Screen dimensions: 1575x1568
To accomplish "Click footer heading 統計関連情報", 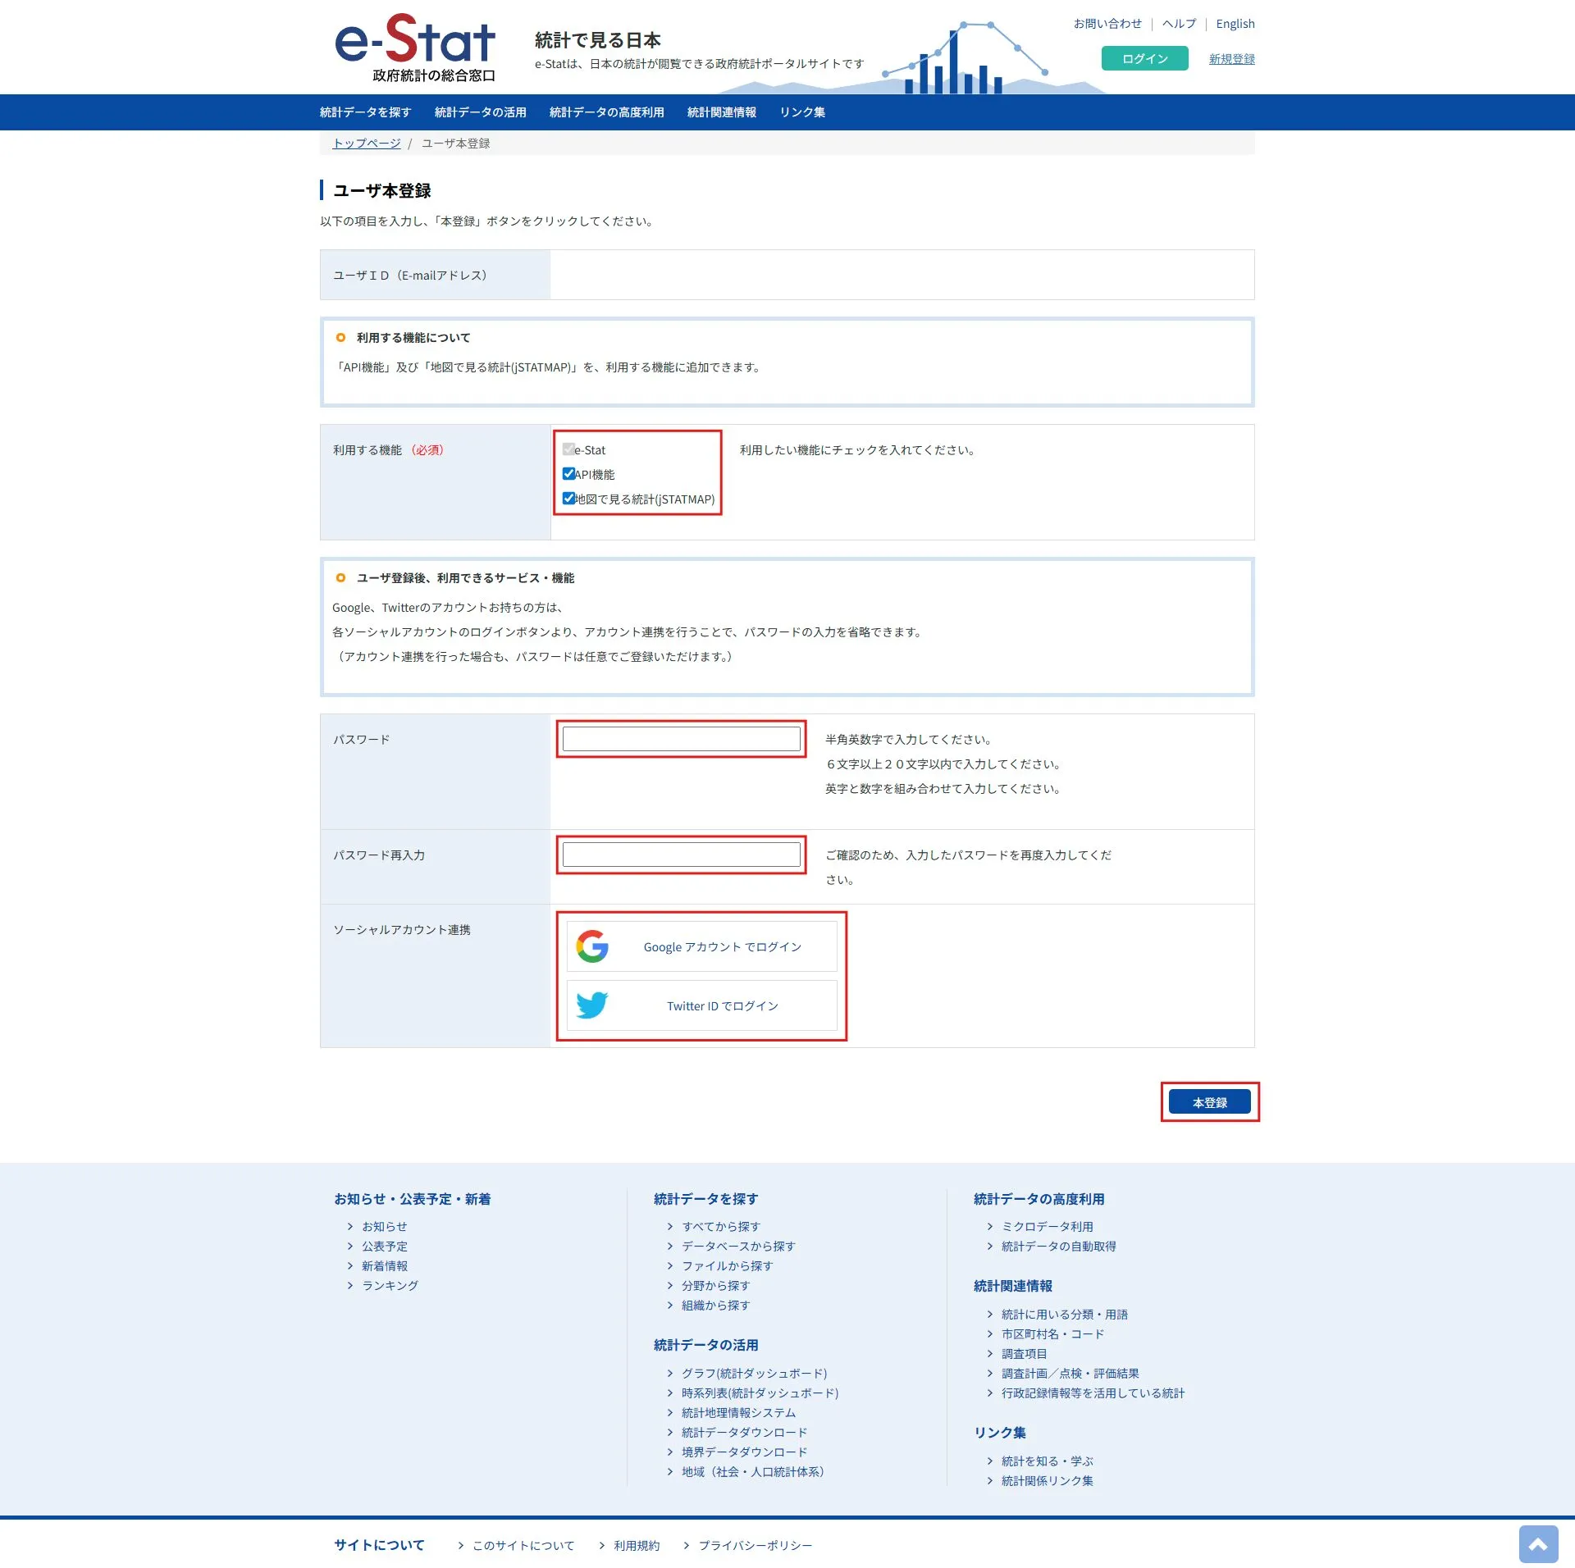I will 1012,1285.
